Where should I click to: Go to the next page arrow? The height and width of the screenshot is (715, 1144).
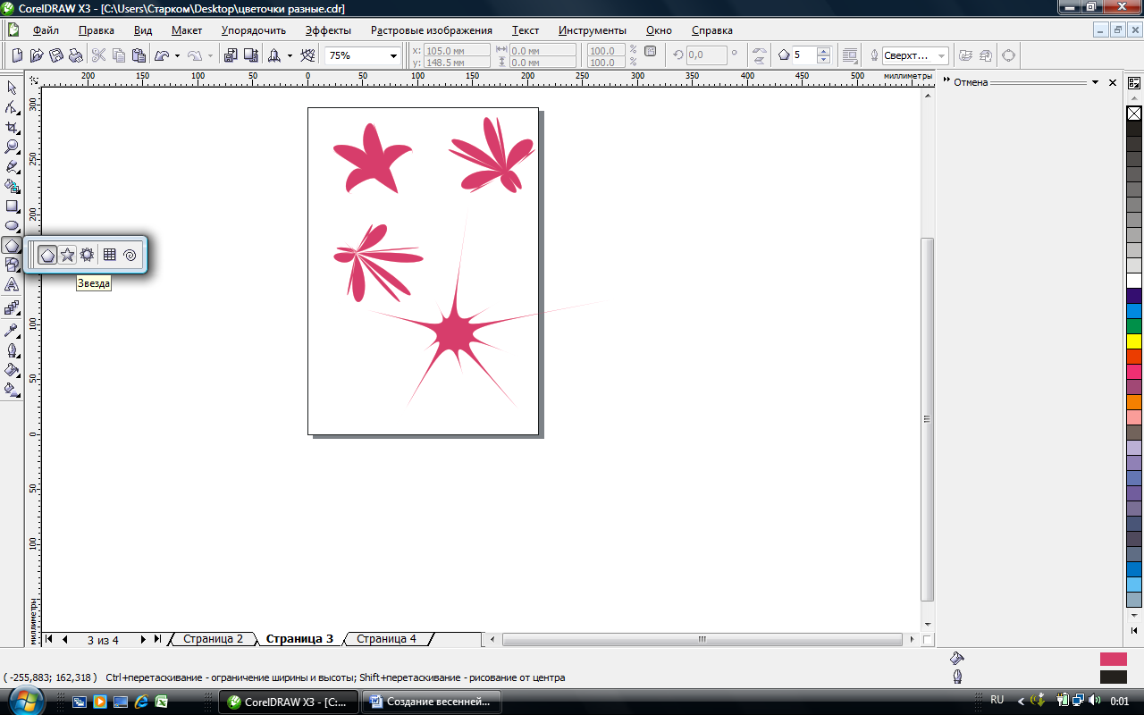click(x=143, y=639)
